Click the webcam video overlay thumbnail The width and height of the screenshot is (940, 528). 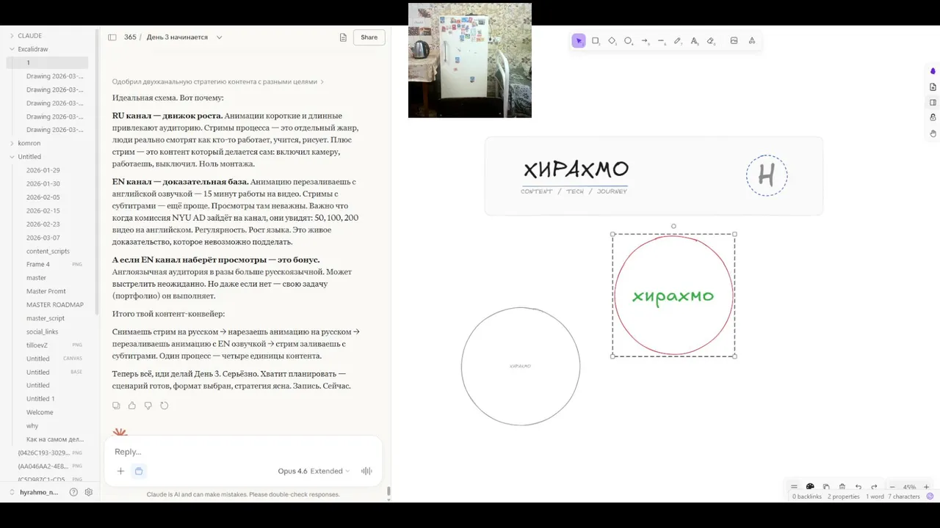(x=470, y=60)
